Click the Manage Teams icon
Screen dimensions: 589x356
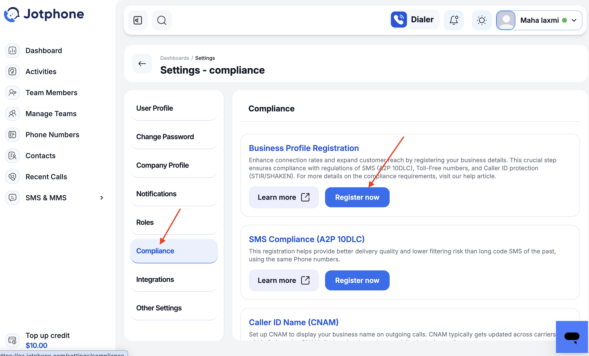point(13,114)
